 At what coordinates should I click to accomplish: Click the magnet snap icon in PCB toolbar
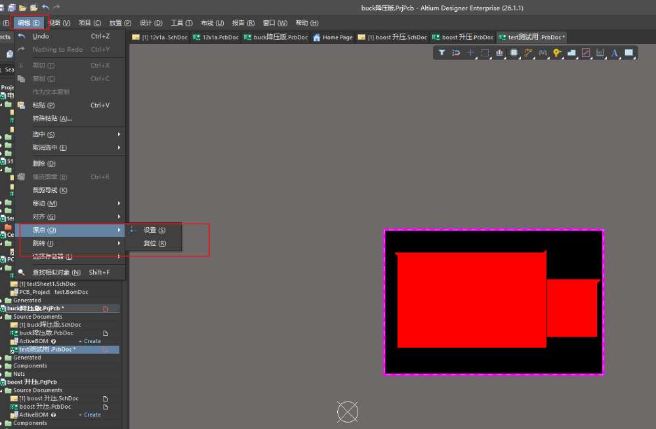456,52
